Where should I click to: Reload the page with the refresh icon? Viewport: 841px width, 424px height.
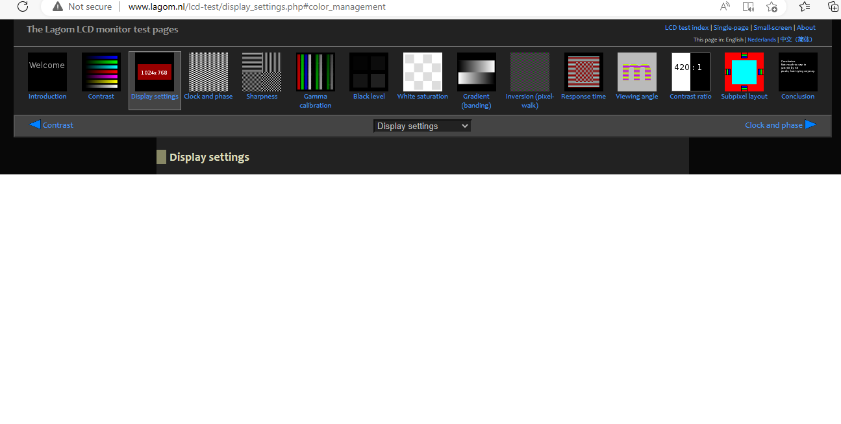point(23,6)
